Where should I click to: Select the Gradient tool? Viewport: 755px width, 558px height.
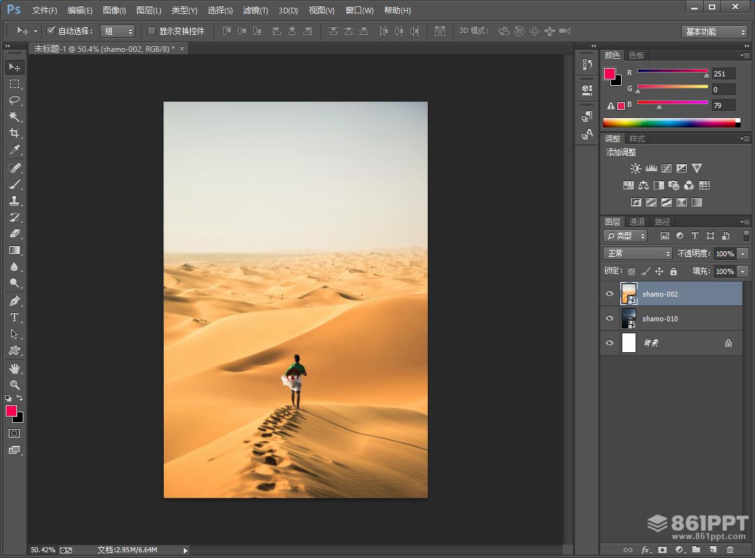(x=15, y=250)
